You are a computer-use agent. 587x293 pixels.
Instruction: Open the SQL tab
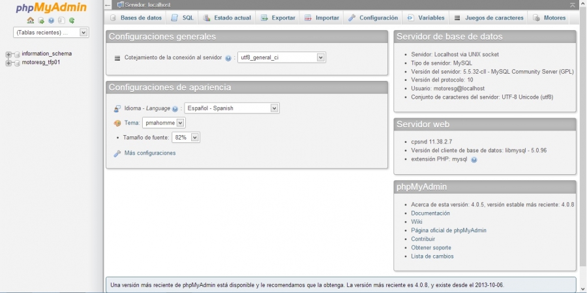183,18
